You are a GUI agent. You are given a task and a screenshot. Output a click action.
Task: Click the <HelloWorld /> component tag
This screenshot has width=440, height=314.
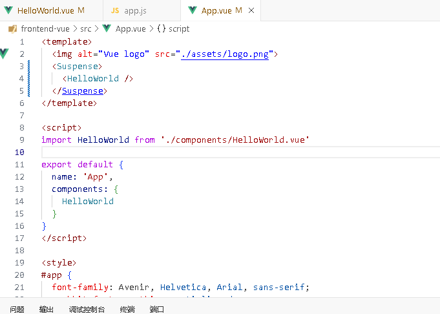98,79
